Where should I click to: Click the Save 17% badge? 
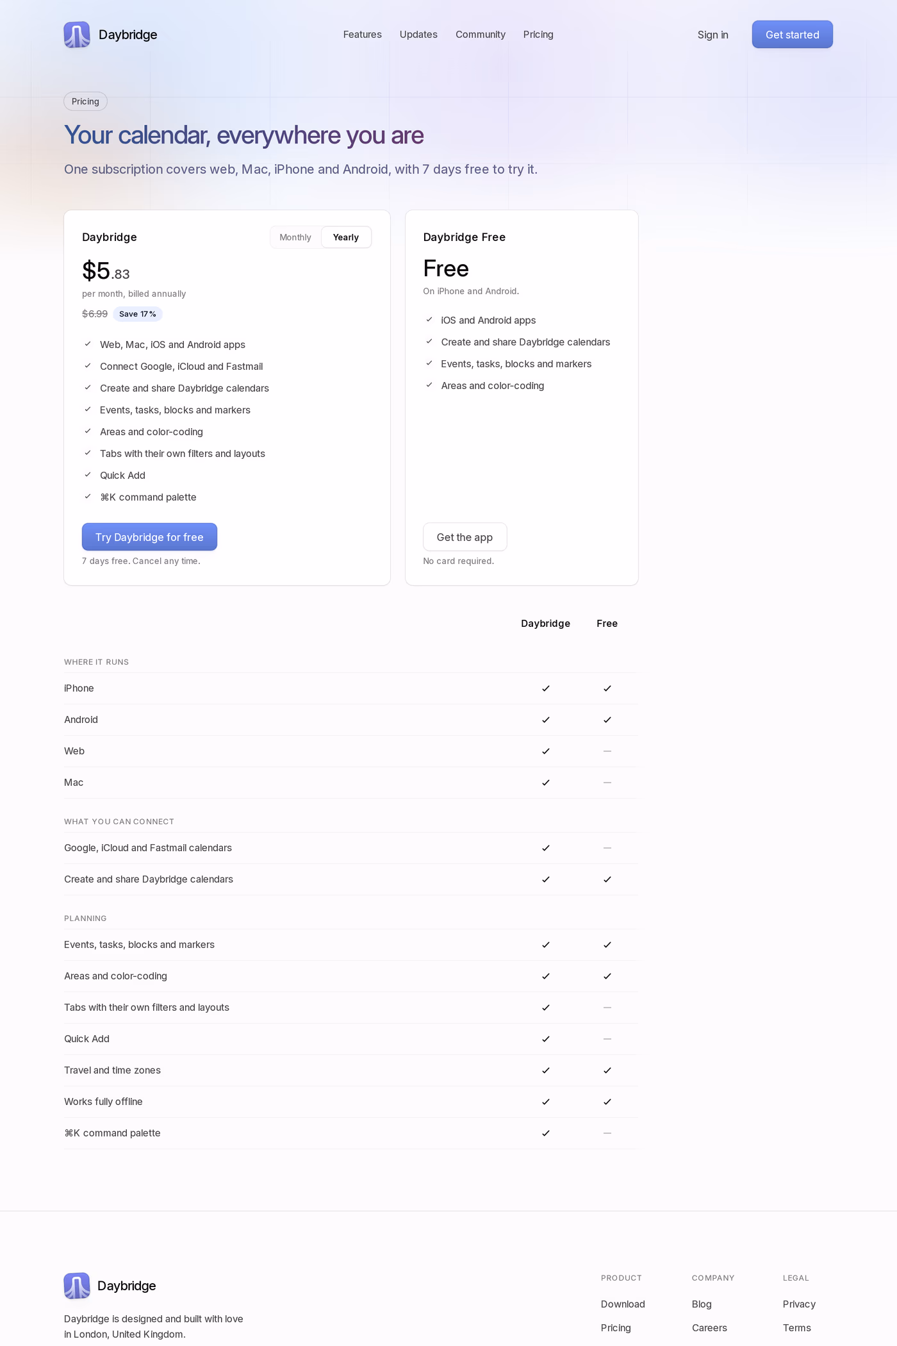138,314
